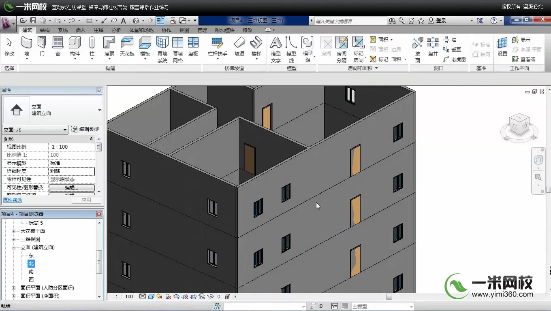551x311 pixels.
Task: Open the 属性帮助 link
Action: 13,200
